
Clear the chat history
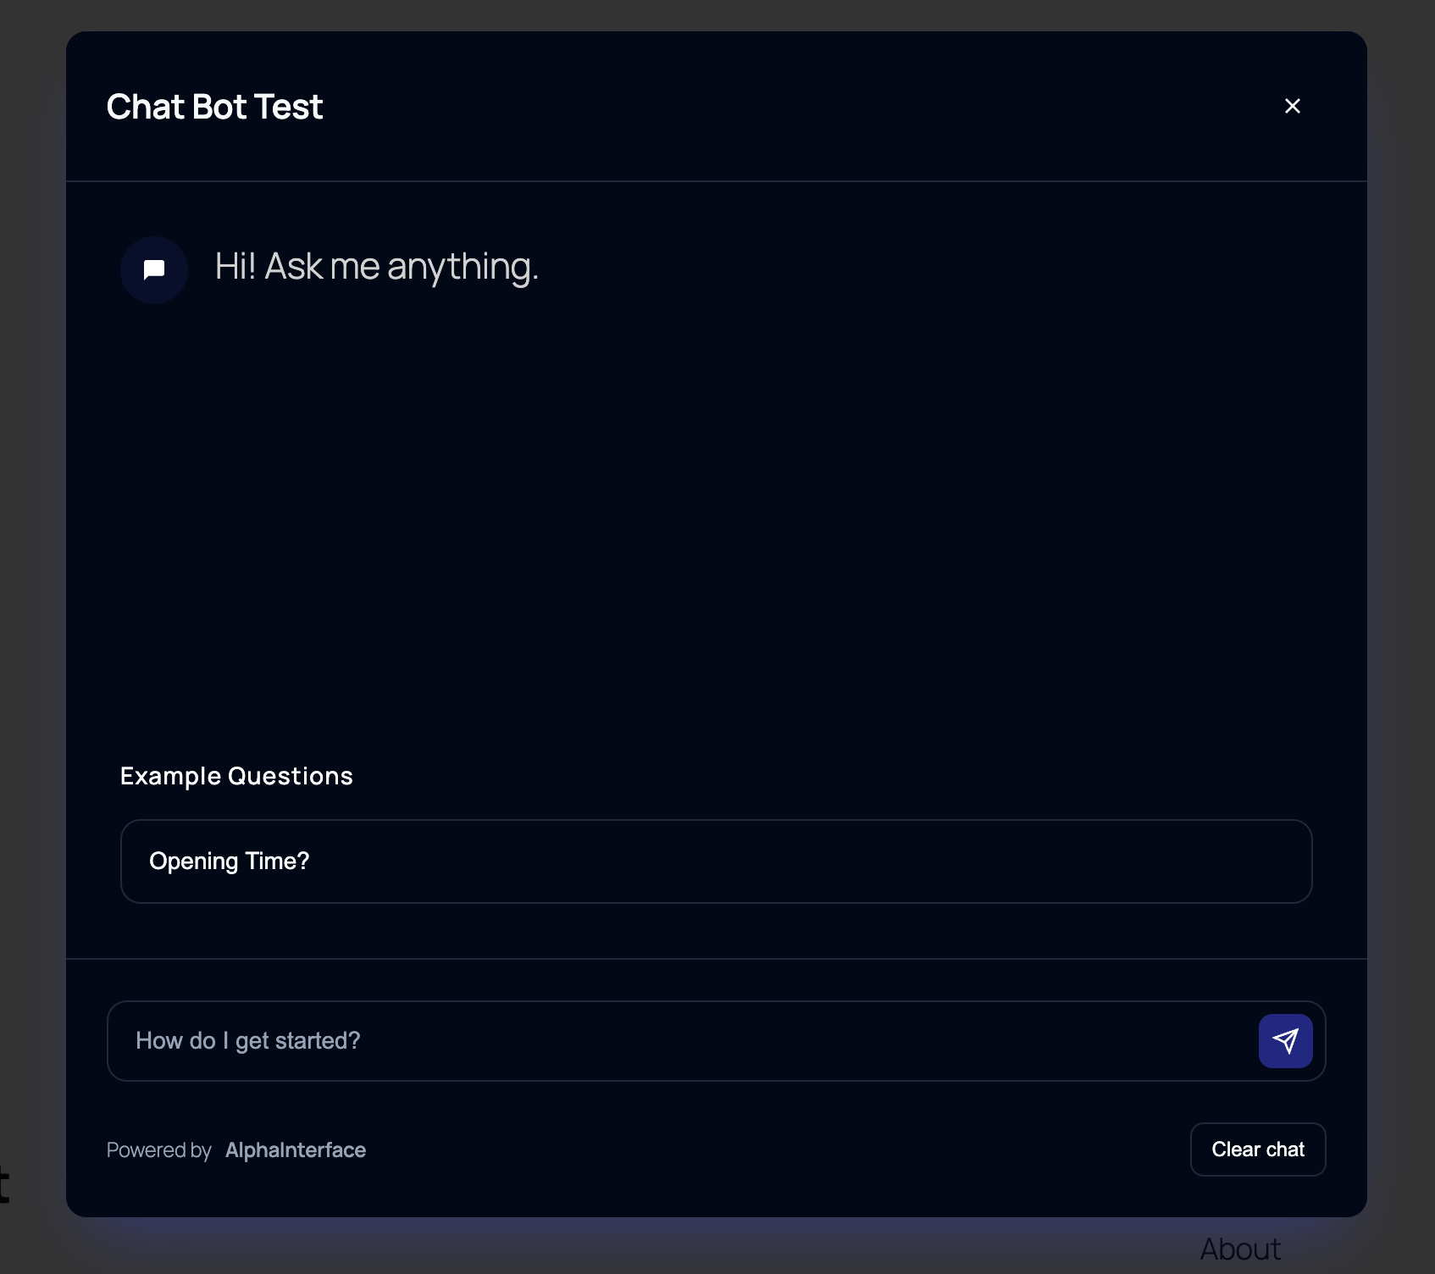1258,1149
